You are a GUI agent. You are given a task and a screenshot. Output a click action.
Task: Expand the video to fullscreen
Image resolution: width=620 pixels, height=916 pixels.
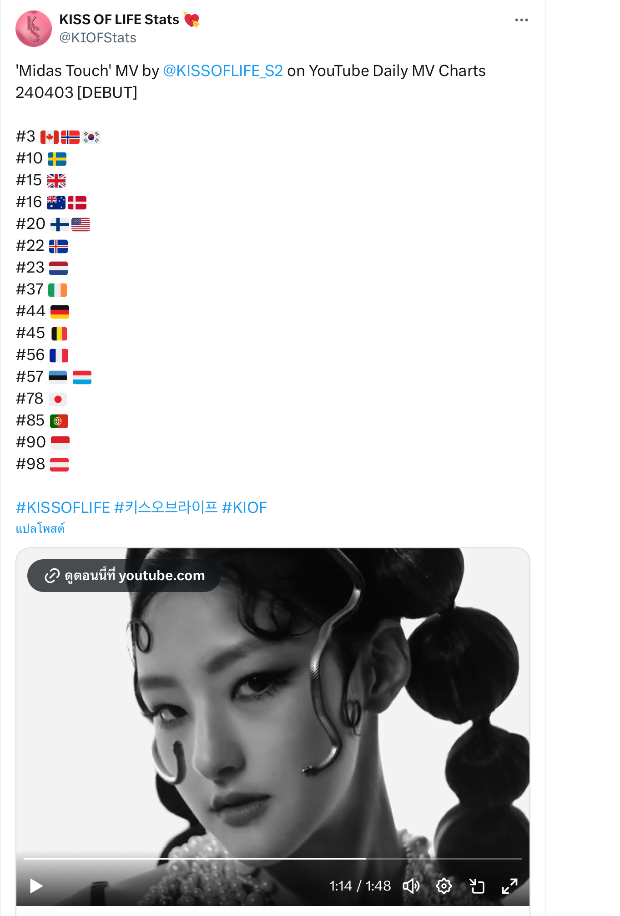coord(509,886)
